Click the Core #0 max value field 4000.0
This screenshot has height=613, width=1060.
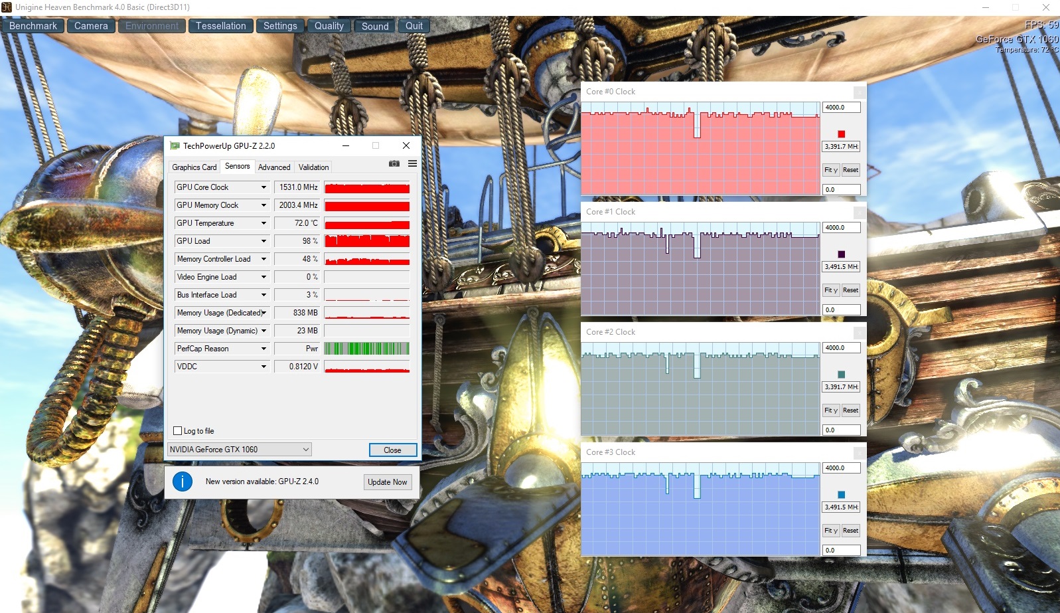point(842,108)
